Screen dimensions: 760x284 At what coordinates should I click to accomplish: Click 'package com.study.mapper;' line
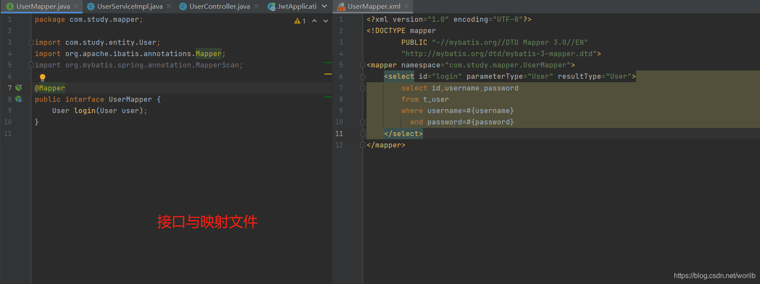tap(89, 20)
